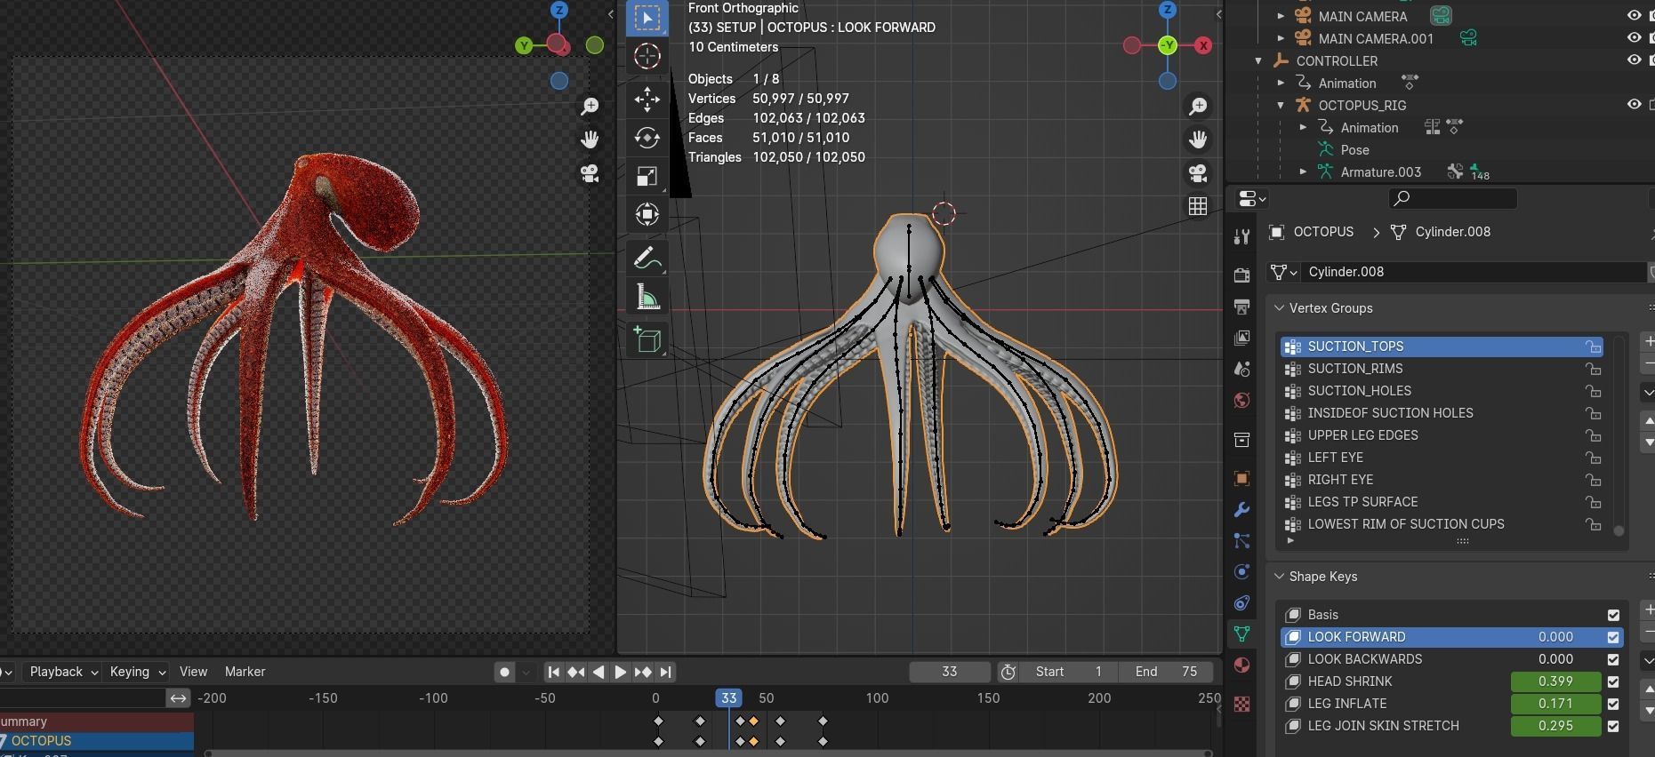Toggle visibility of MAIN CAMERA.001
Screen dimensions: 1655x757
[1634, 38]
